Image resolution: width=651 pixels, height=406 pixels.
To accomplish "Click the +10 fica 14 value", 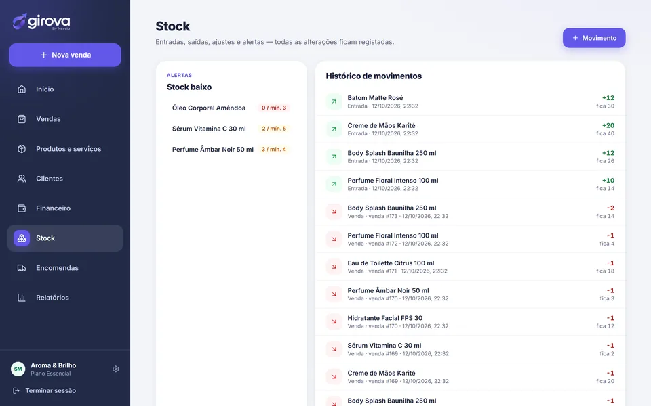I will pos(606,184).
